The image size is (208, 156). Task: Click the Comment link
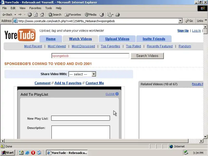tap(43, 83)
